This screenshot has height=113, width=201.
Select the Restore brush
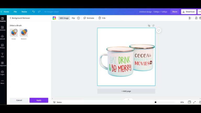[x=24, y=33]
